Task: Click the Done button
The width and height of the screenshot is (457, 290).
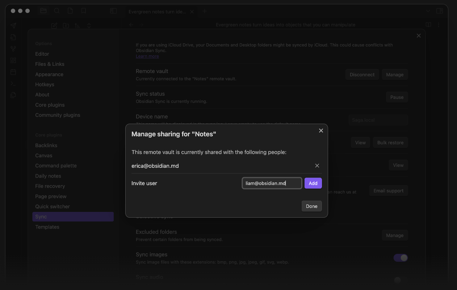Action: 312,206
